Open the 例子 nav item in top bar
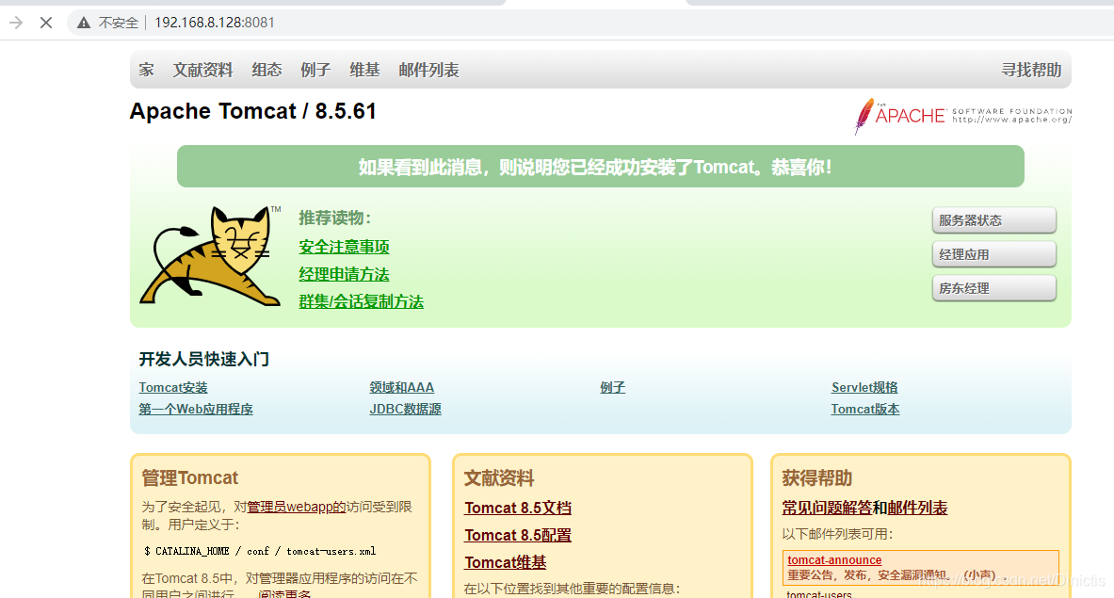Viewport: 1114px width, 598px height. point(315,70)
